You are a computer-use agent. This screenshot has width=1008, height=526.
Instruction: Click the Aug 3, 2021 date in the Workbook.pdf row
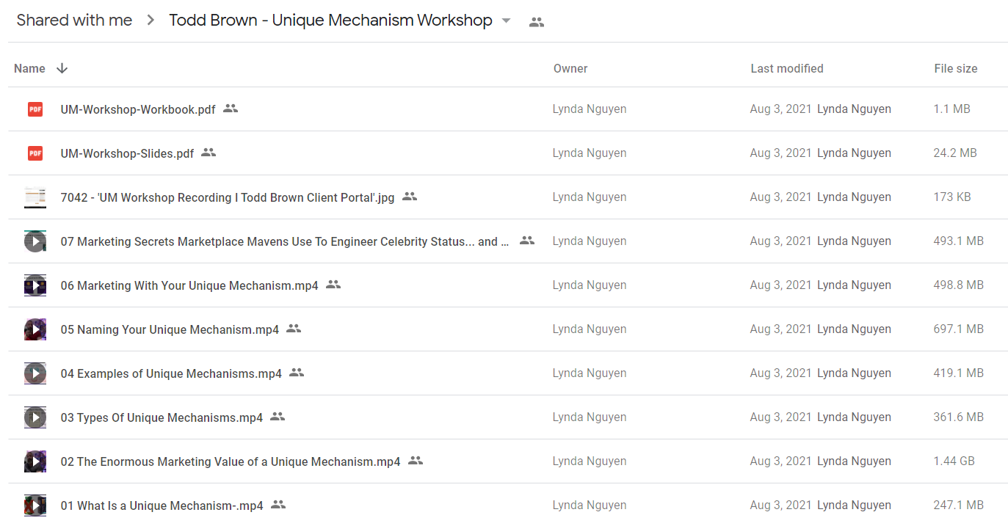(780, 109)
